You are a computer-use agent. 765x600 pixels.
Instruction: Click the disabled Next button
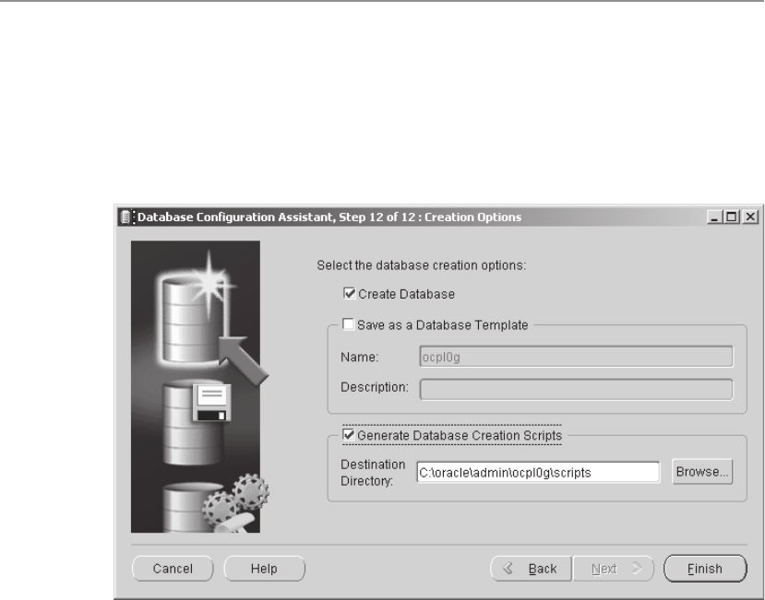tap(614, 569)
